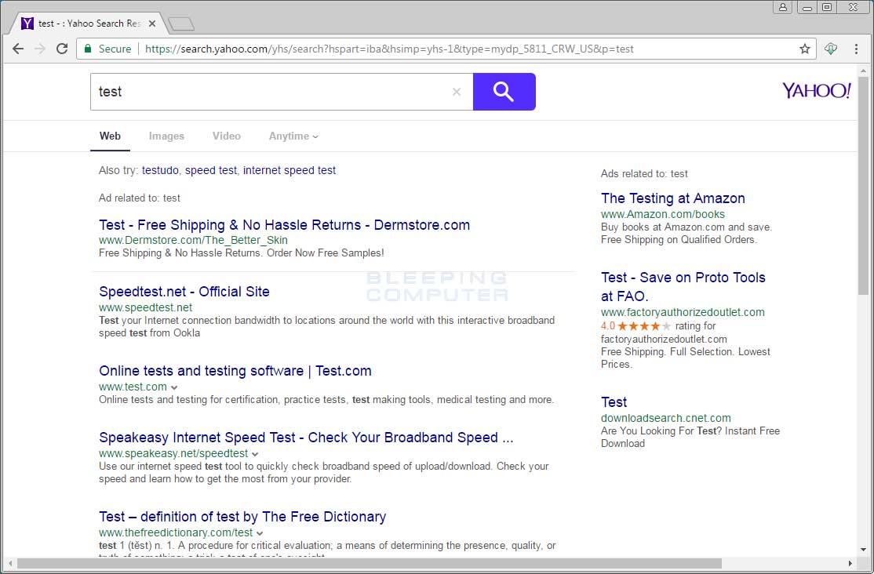Reload the current page
This screenshot has width=874, height=574.
[62, 49]
